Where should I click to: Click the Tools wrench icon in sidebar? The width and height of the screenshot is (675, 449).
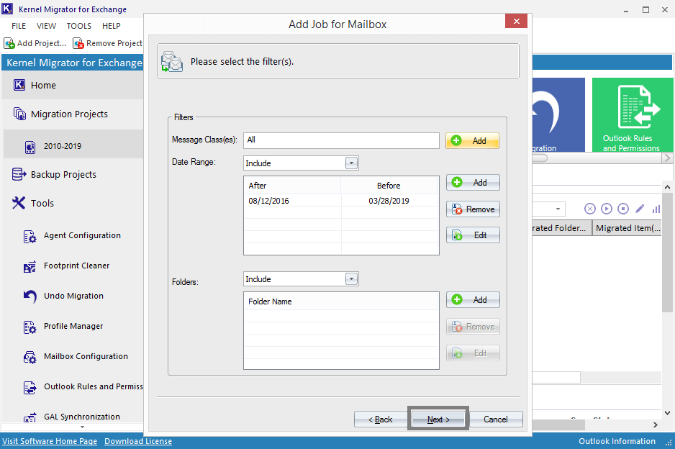coord(19,203)
